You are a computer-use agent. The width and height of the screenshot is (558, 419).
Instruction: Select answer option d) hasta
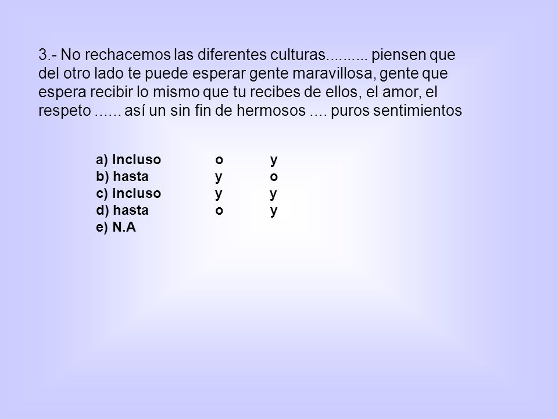tap(122, 210)
